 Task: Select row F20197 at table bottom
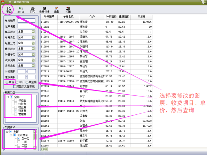[x=96, y=146]
